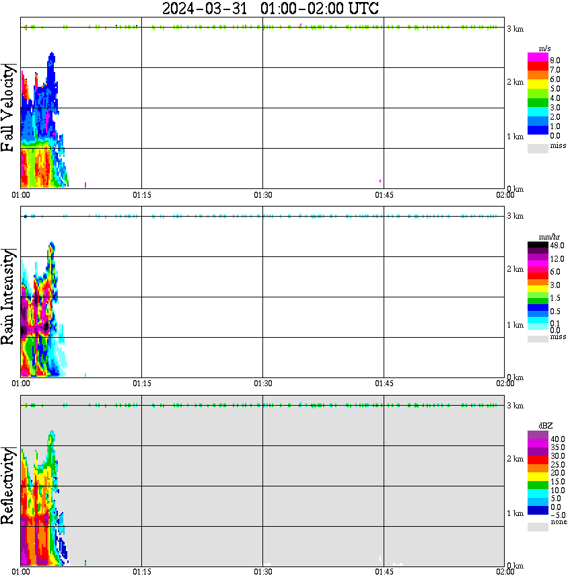Click the 3 km height label of Fall Velocity
This screenshot has width=572, height=584.
[515, 29]
